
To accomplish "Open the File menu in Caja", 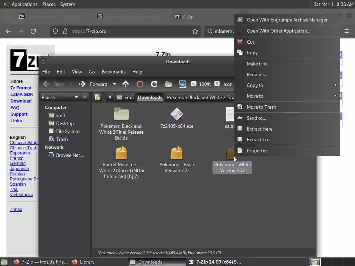I will [x=46, y=72].
